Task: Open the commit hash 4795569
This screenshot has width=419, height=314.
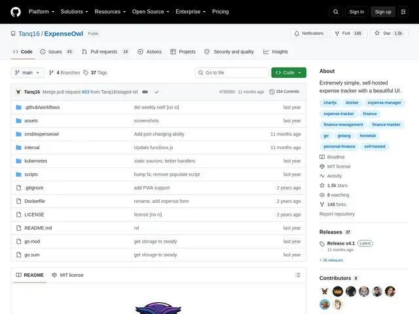Action: (x=227, y=92)
